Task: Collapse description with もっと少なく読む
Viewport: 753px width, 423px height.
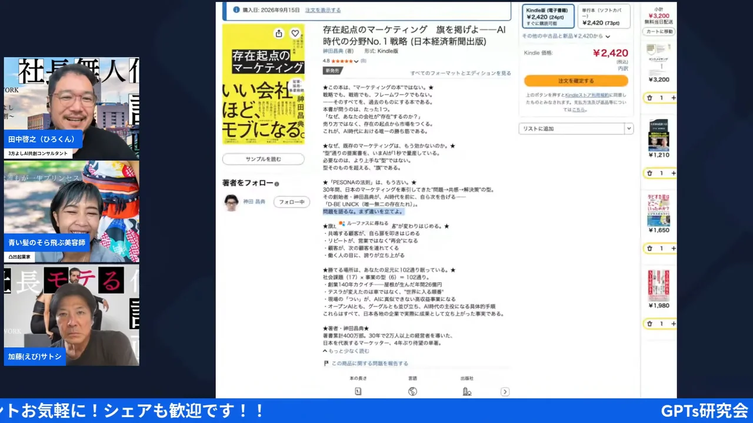Action: pyautogui.click(x=346, y=351)
